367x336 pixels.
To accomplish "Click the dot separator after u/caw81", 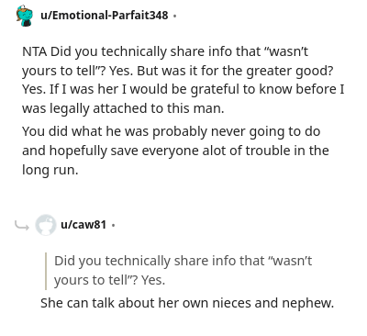I will tap(113, 225).
